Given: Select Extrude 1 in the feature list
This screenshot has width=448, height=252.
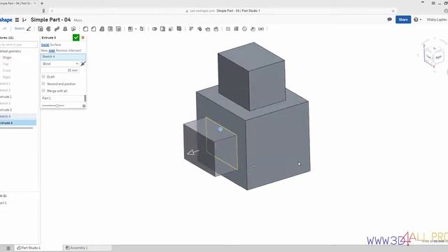Looking at the screenshot, I should point(6,97).
